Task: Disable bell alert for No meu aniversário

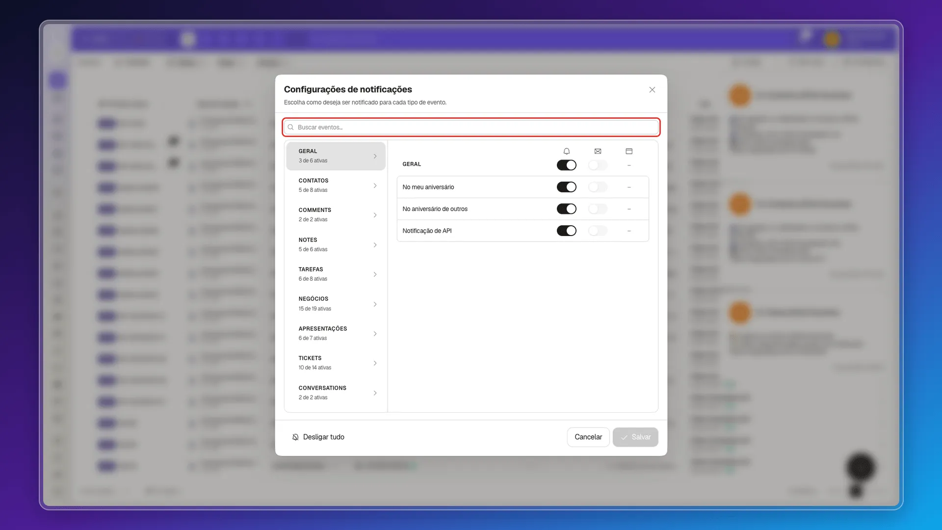Action: (566, 187)
